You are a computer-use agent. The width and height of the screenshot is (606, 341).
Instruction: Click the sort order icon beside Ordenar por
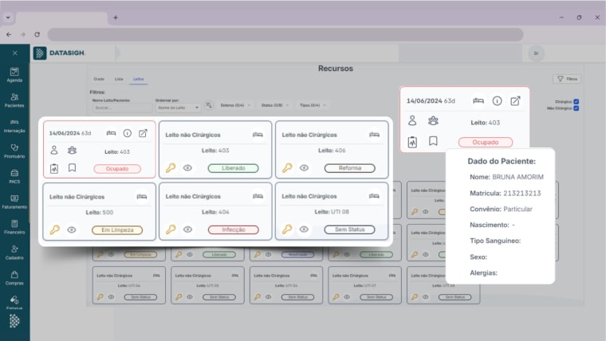pos(209,105)
